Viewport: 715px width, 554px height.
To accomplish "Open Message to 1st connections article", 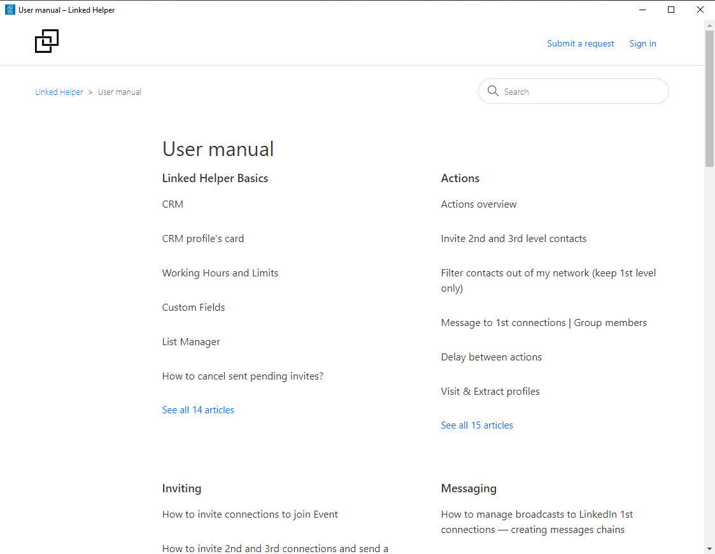I will pos(544,323).
